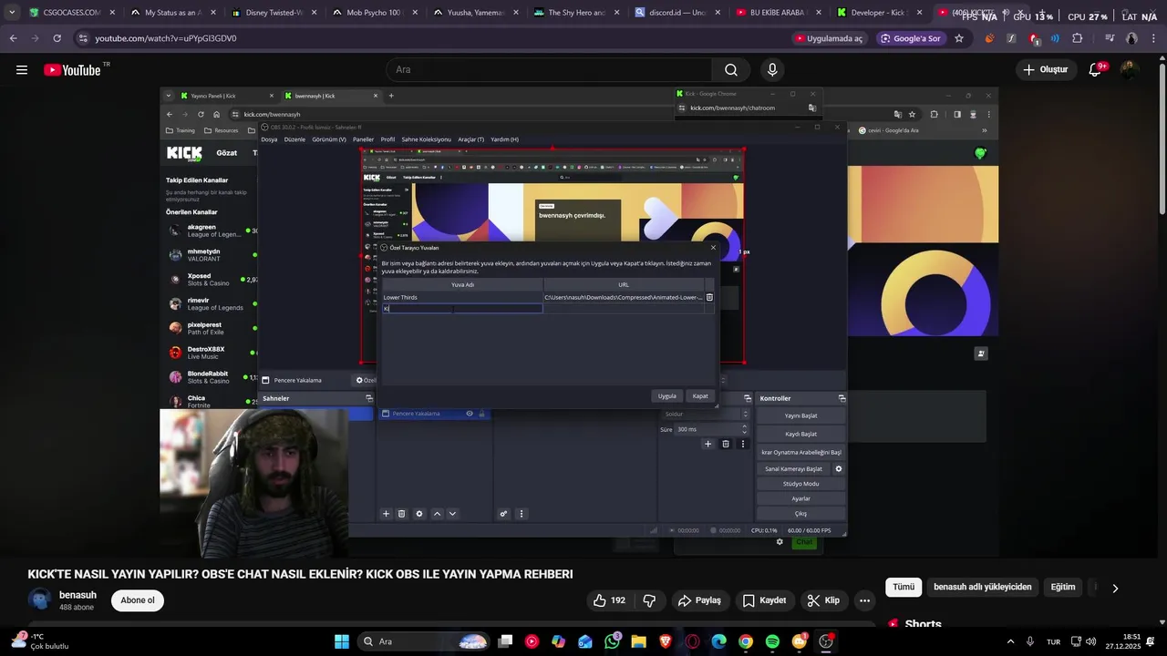
Task: Start voice search with the microphone icon
Action: point(772,70)
